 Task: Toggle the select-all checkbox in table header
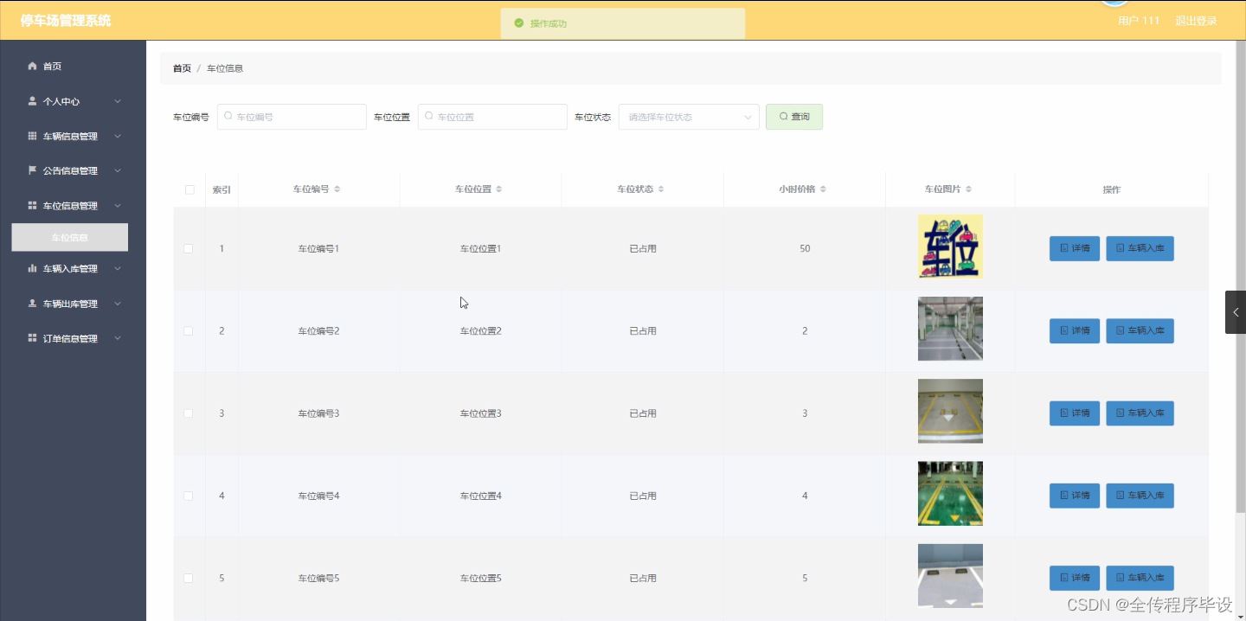point(189,189)
